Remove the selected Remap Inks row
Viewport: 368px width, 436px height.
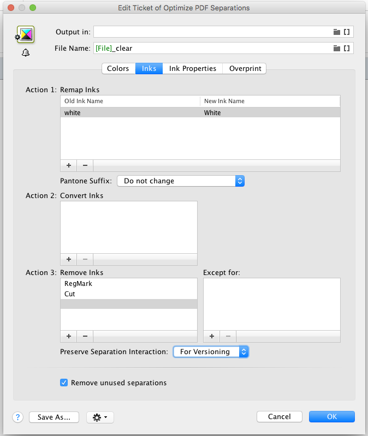click(85, 165)
